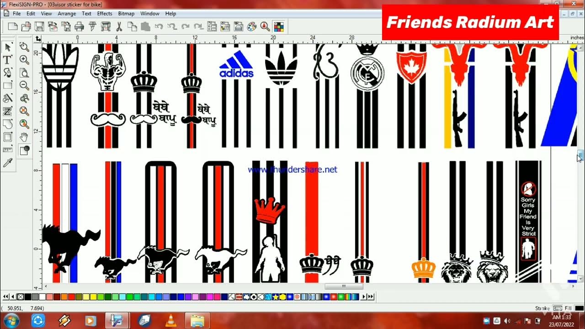Click the FlexiSIGN taskbar button
Viewport: 585px width, 329px height.
point(118,321)
